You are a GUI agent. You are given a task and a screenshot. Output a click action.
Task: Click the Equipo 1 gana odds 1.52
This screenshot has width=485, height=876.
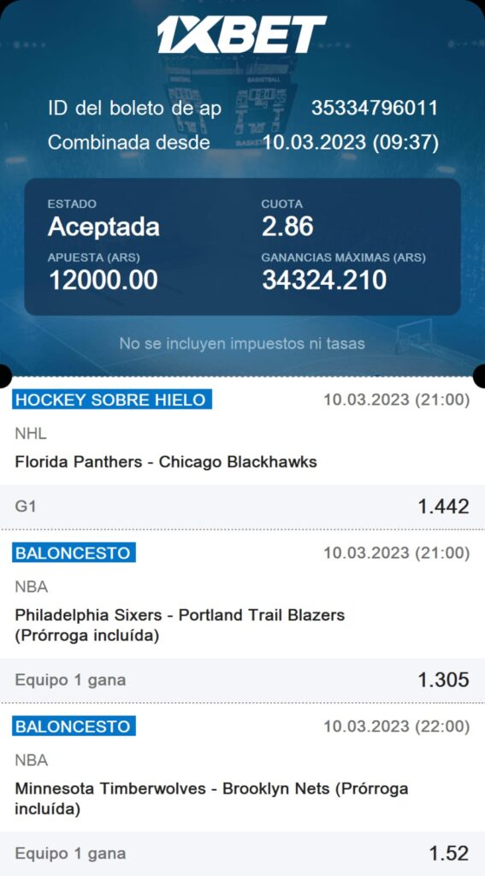click(449, 853)
